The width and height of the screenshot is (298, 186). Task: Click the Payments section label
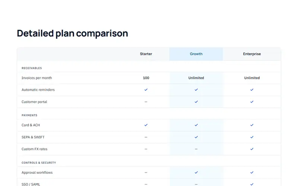[29, 115]
